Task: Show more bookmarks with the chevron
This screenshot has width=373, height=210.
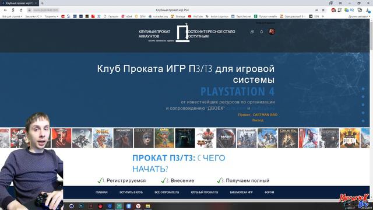Action: click(x=323, y=16)
